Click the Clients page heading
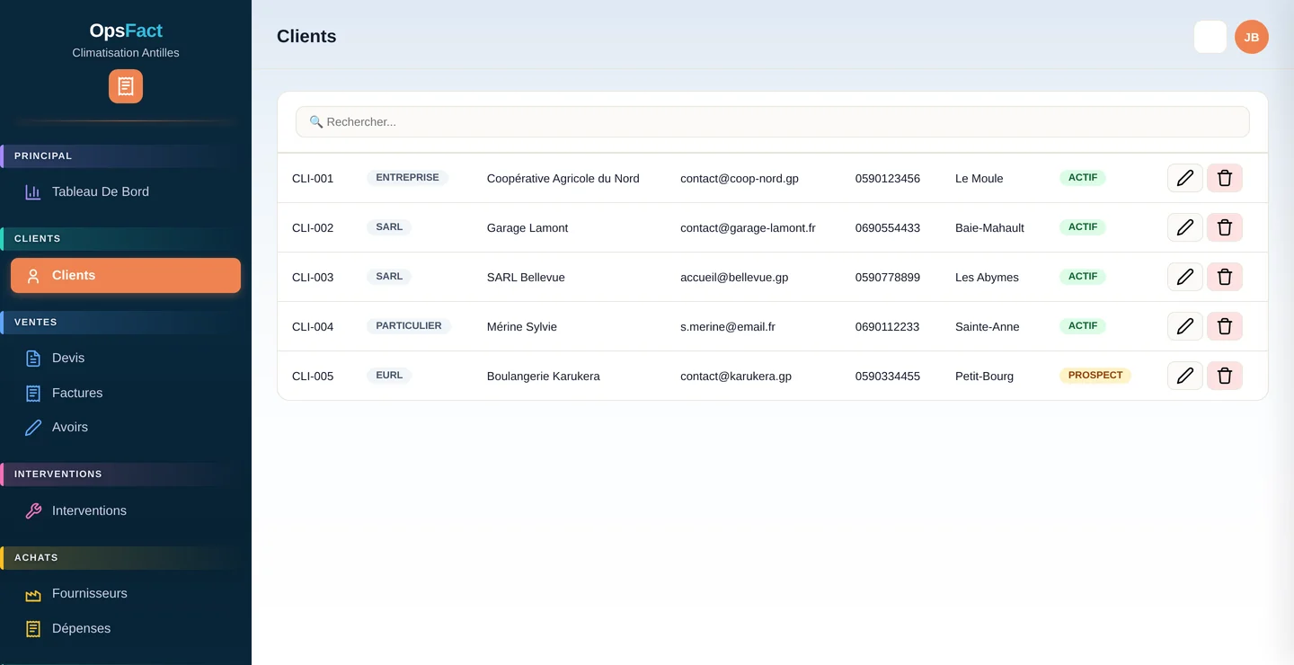This screenshot has height=665, width=1294. [x=306, y=37]
